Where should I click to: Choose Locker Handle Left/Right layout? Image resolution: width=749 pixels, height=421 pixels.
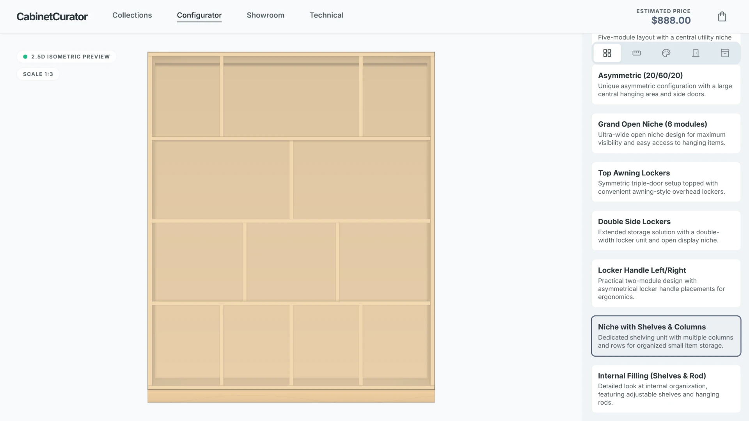tap(665, 283)
